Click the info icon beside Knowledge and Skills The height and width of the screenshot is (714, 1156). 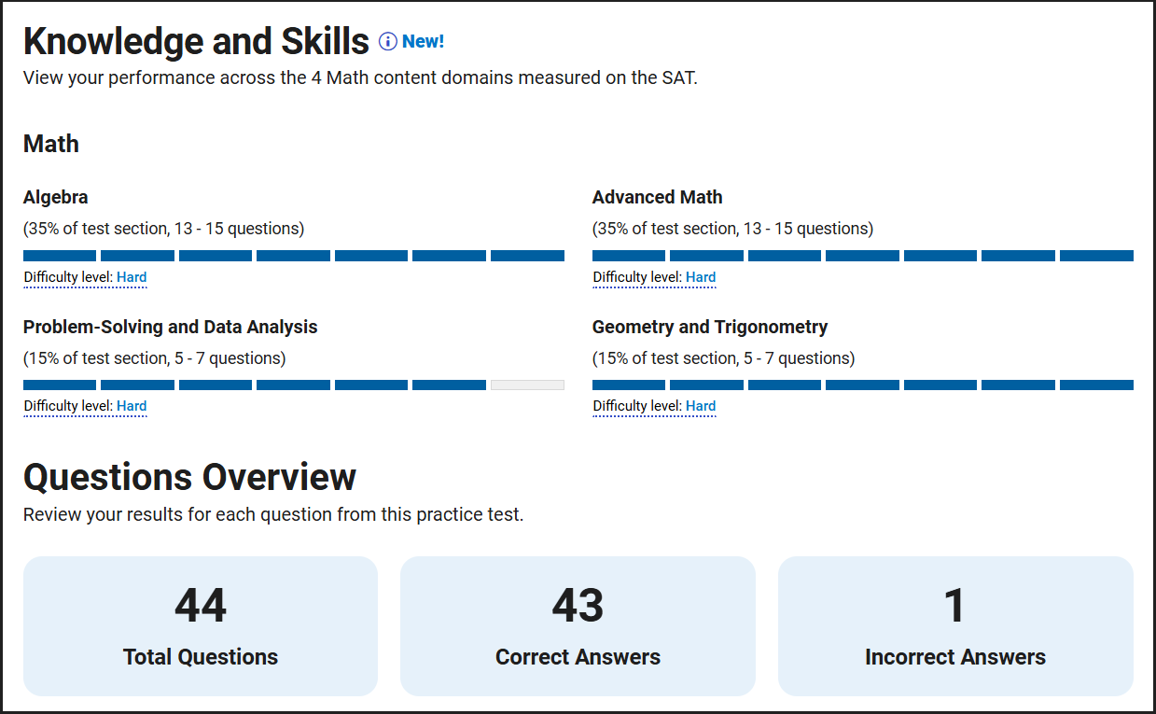[x=388, y=42]
